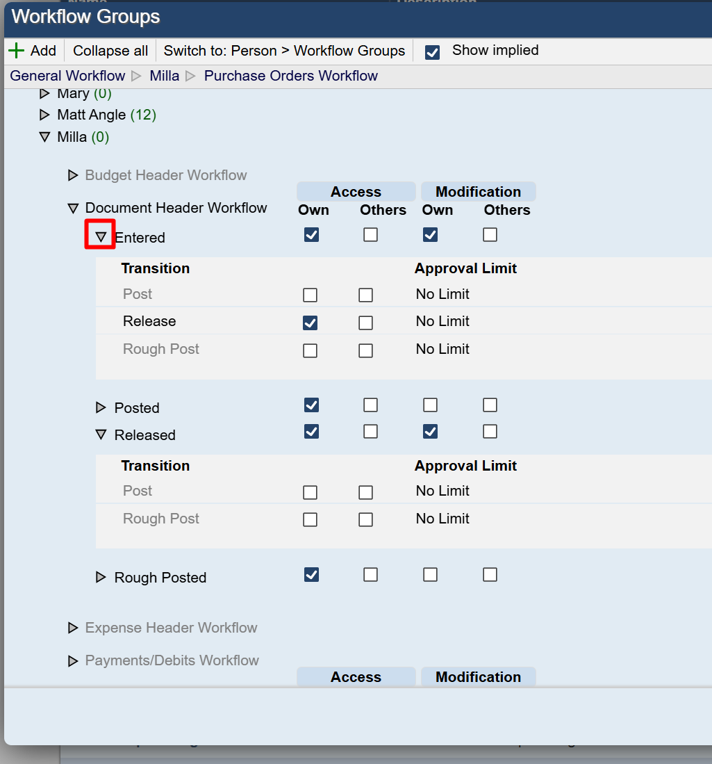Click the Collapse all toolbar button

point(110,51)
